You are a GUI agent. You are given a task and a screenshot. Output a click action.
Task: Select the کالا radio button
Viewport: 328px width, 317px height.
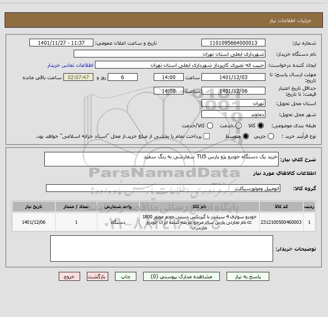(261, 126)
